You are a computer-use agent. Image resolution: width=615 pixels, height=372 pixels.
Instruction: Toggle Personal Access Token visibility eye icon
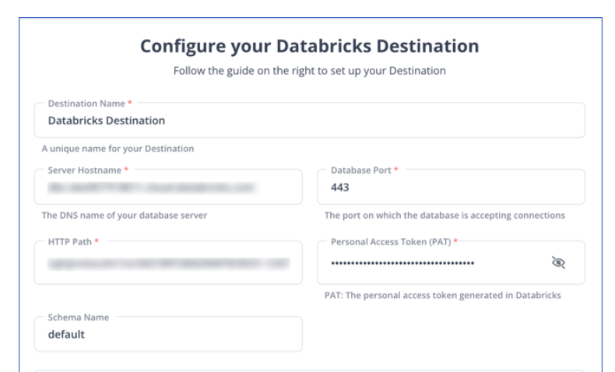[x=558, y=262]
